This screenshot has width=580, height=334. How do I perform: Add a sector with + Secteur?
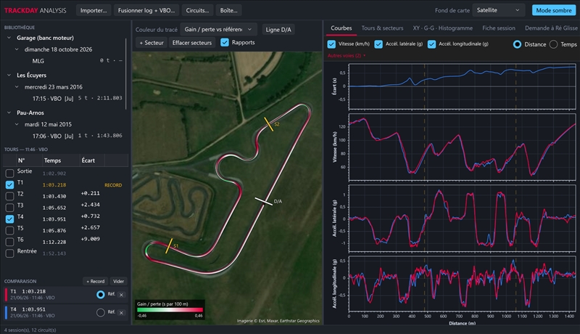(x=152, y=43)
